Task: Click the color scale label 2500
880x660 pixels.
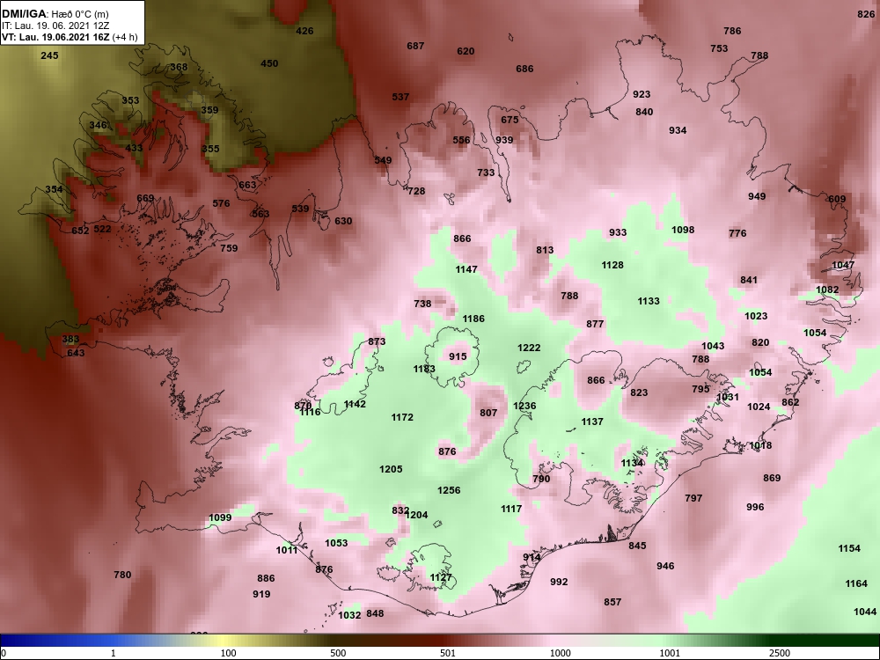Action: pos(779,653)
